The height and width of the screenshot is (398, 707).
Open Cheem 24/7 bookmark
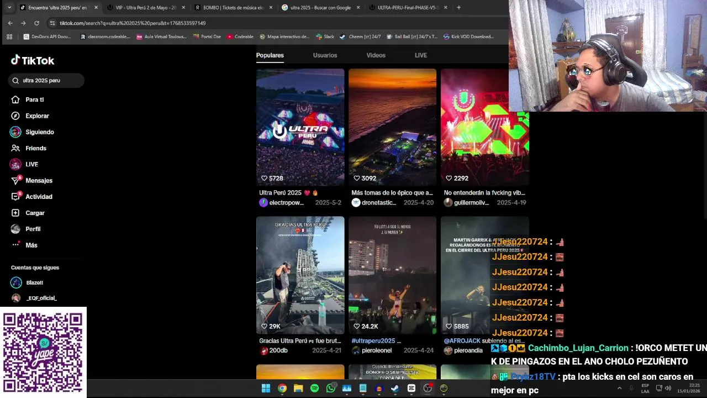tap(360, 36)
